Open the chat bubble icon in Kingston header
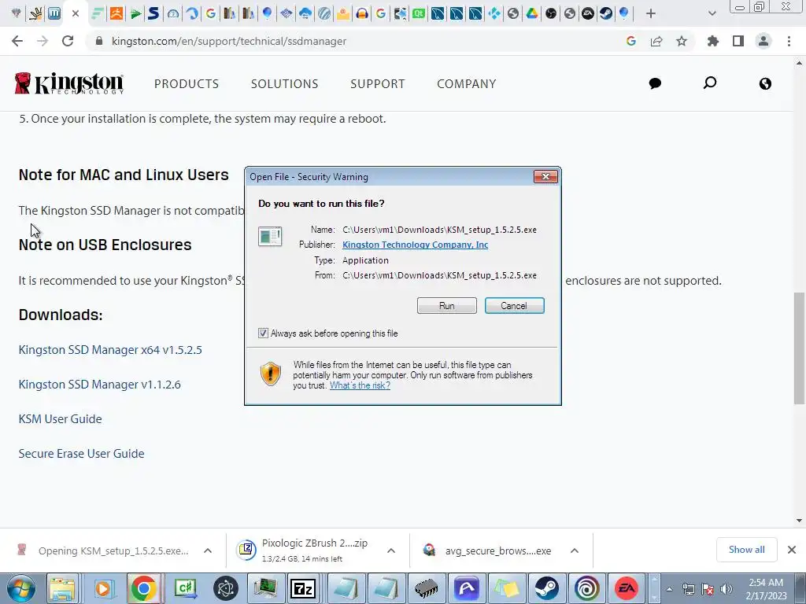 pos(655,83)
